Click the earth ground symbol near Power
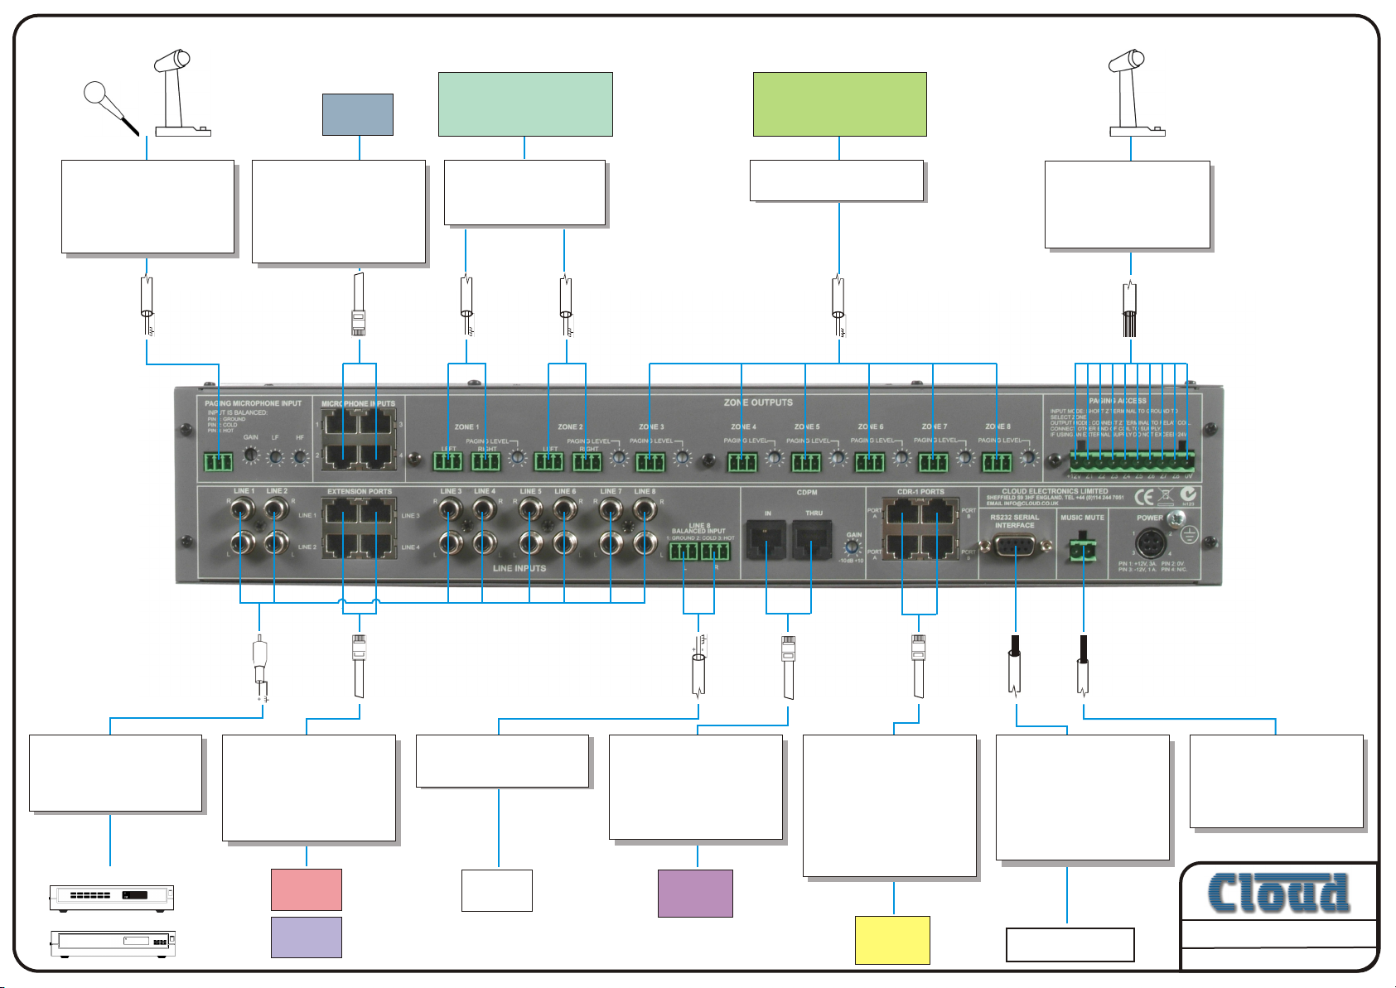The width and height of the screenshot is (1396, 988). tap(1191, 536)
